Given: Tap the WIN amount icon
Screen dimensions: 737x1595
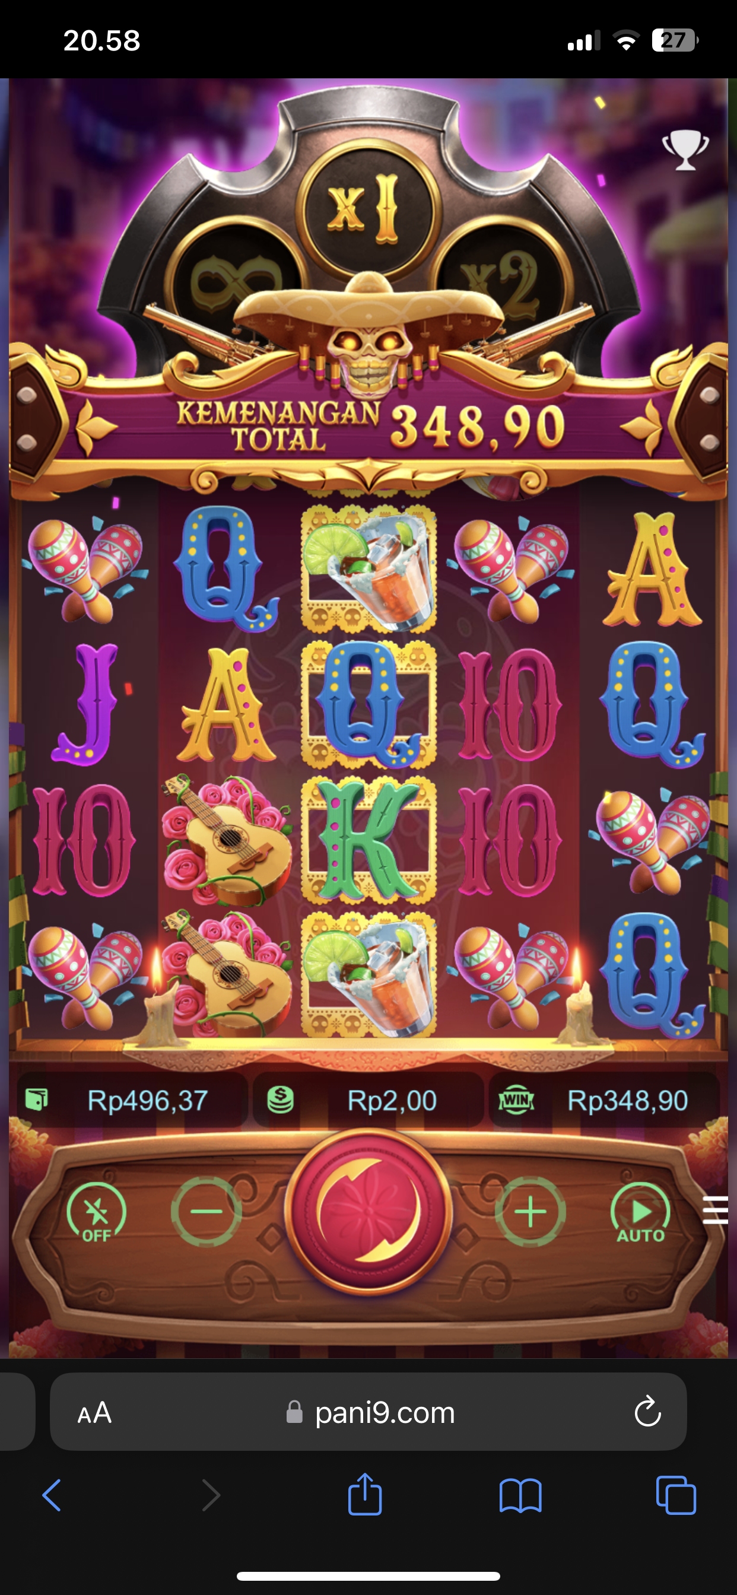Looking at the screenshot, I should 516,1100.
